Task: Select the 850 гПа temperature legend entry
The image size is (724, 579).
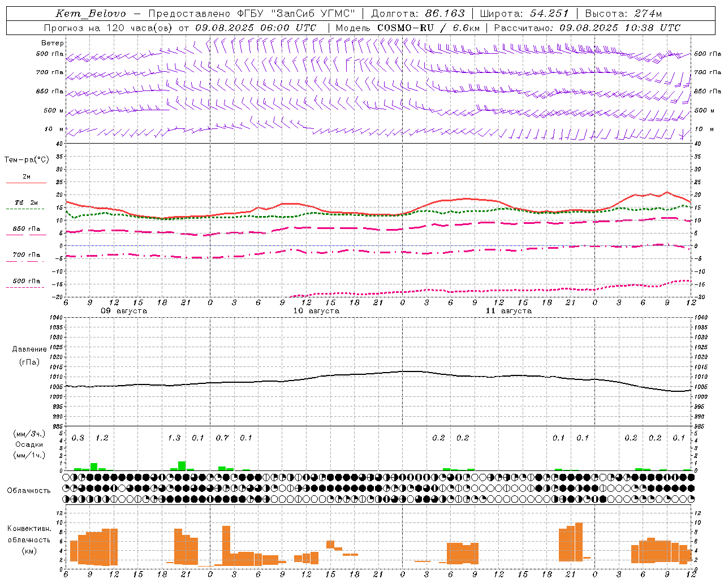Action: (x=26, y=229)
